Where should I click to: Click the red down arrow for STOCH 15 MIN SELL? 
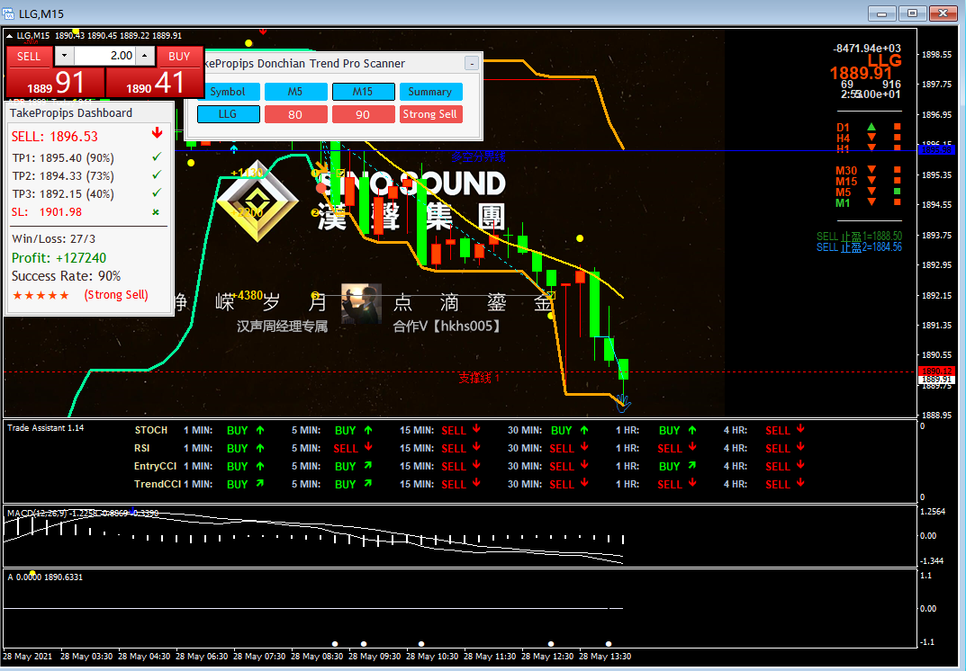(x=477, y=429)
